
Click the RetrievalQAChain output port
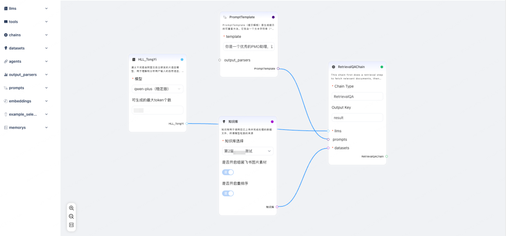(387, 157)
